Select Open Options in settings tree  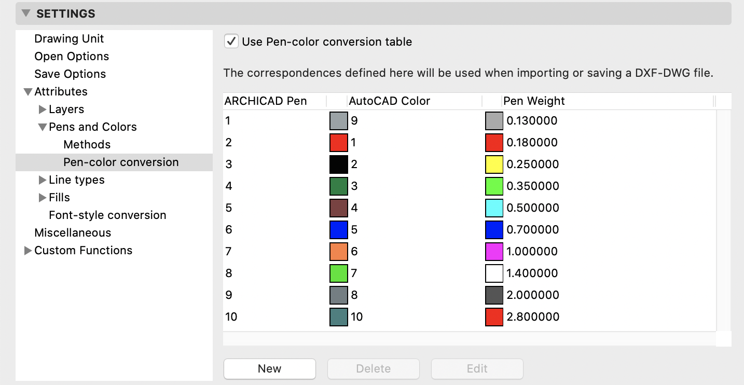pyautogui.click(x=72, y=57)
